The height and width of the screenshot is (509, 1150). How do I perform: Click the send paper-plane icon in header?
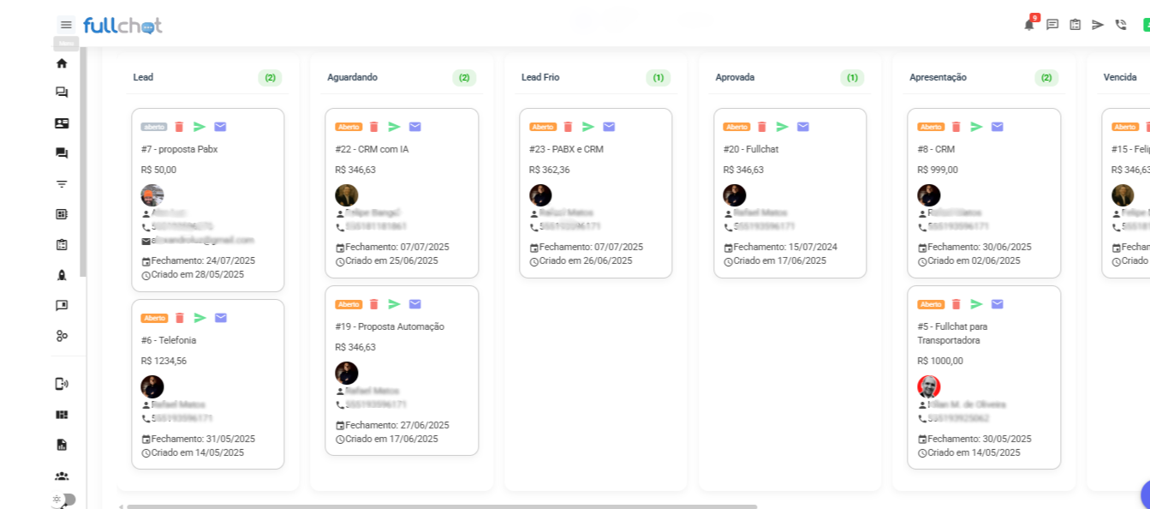pos(1098,25)
